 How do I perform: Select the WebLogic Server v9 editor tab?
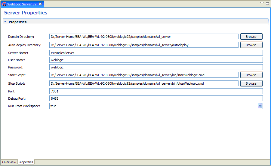(x=23, y=4)
